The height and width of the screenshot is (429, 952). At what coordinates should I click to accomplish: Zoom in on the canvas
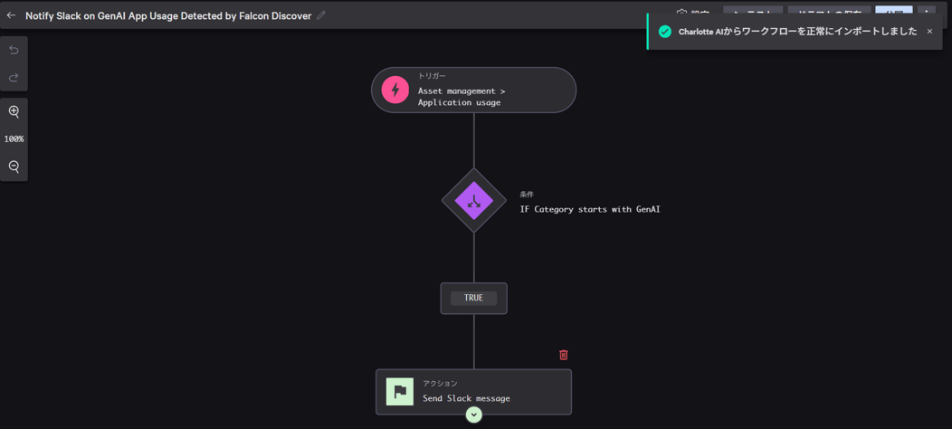coord(14,112)
